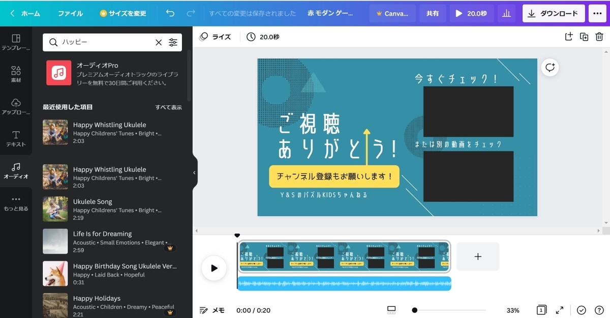
Task: Open the Canva Pro crown button
Action: [x=392, y=14]
